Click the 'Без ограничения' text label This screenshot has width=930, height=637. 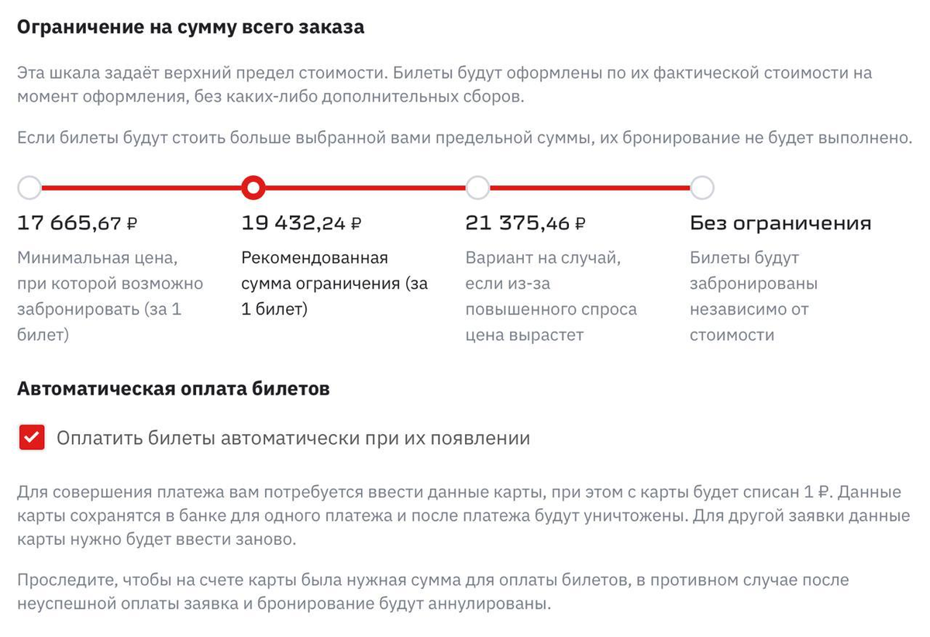pyautogui.click(x=780, y=222)
